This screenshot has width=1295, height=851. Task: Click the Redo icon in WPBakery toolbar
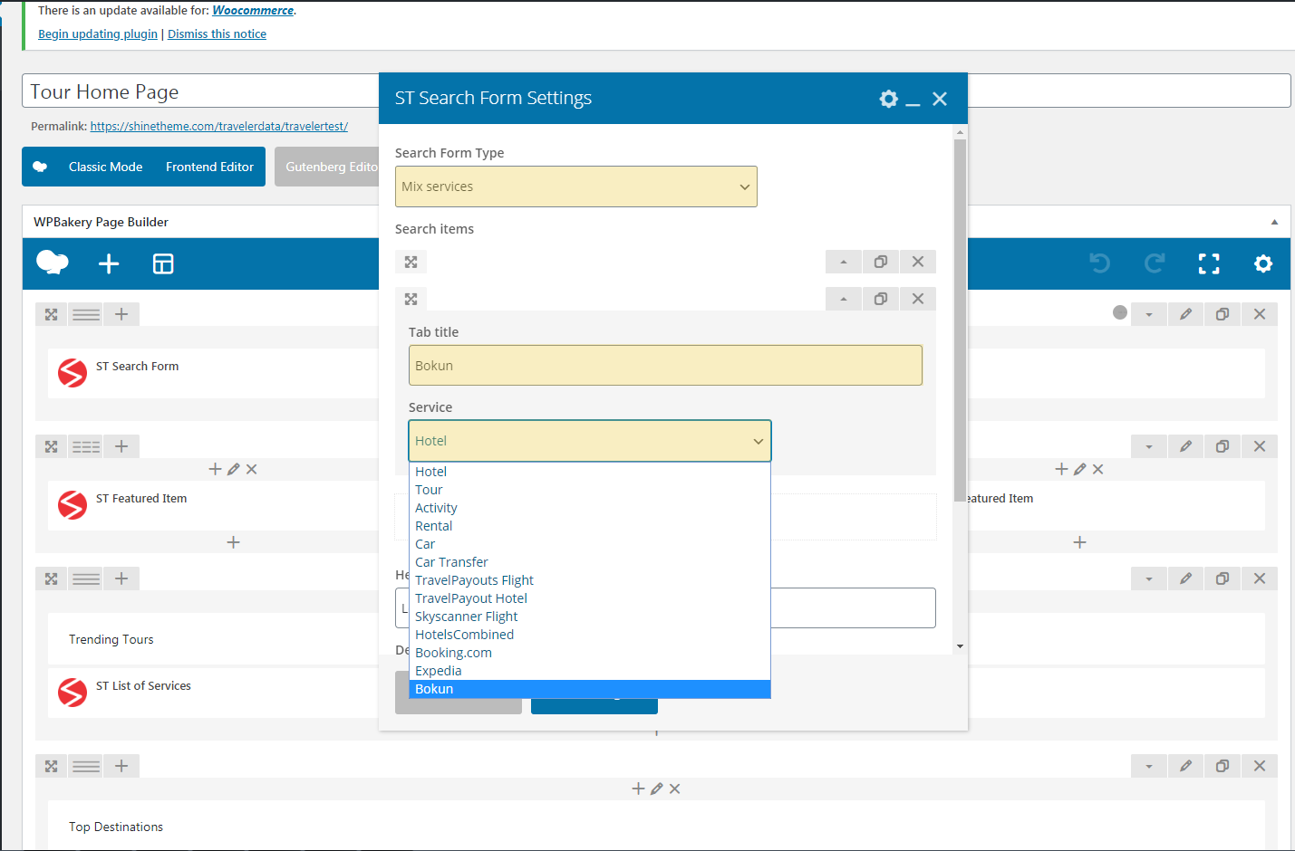[1155, 263]
